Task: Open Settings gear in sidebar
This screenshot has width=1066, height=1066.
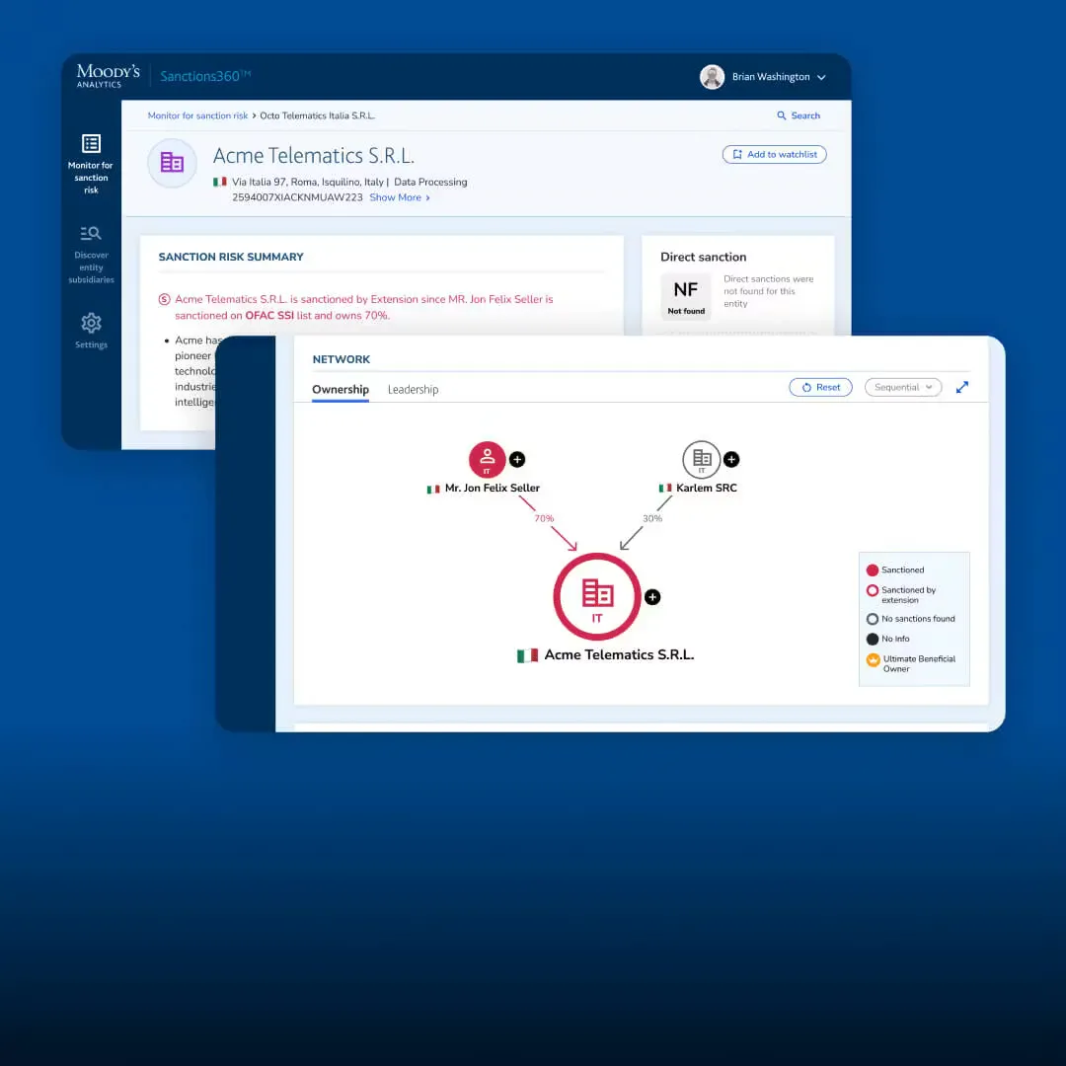Action: tap(91, 322)
